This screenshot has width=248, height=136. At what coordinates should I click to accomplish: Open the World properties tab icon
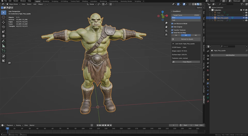208,70
